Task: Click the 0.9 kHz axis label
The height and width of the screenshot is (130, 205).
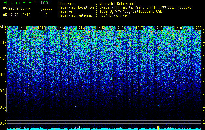Action: coord(3,75)
